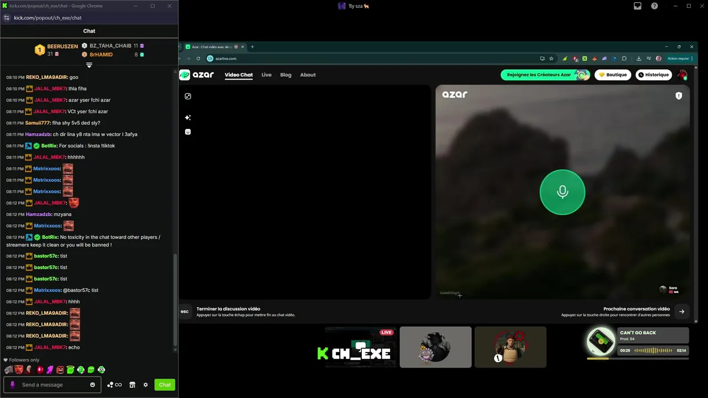Open a new tab with the plus button
Screen dimensions: 708x398
pyautogui.click(x=252, y=46)
